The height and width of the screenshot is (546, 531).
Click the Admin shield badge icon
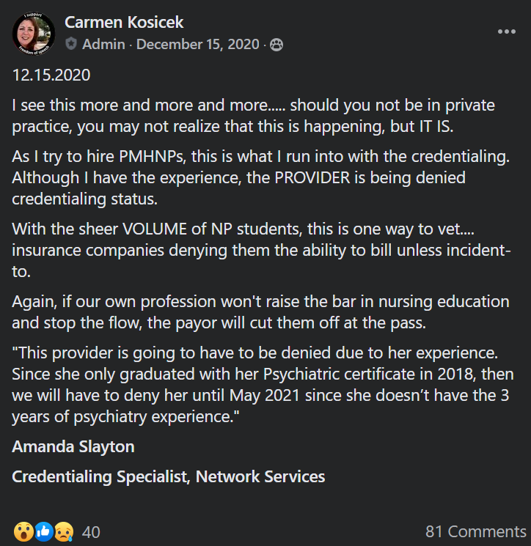71,44
